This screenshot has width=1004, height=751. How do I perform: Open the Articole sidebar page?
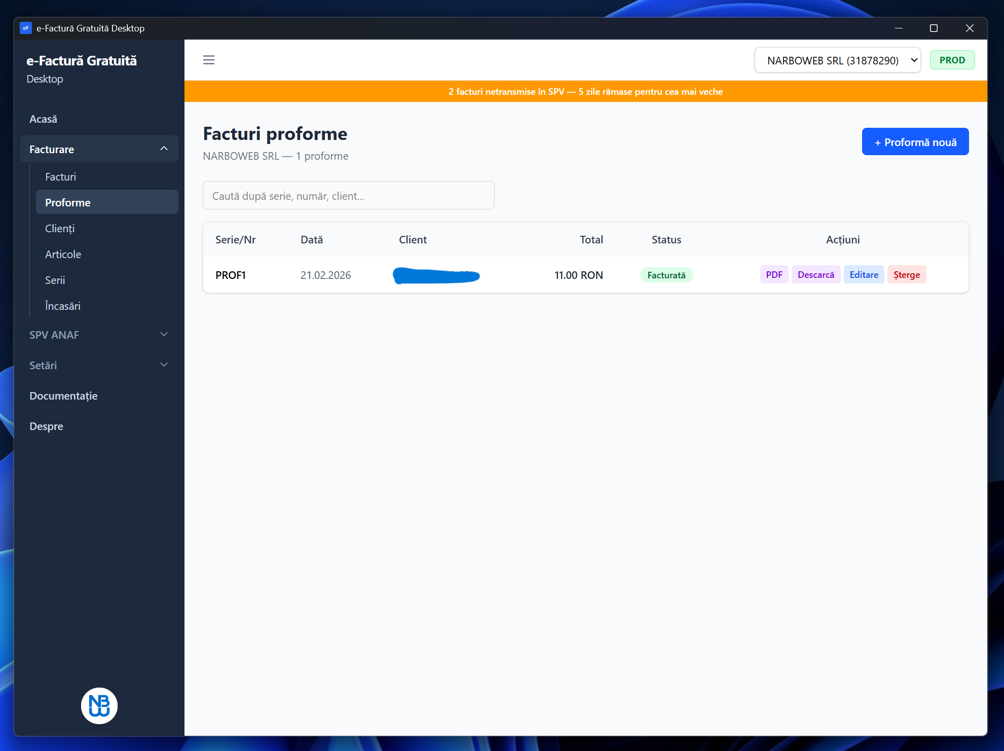point(63,255)
